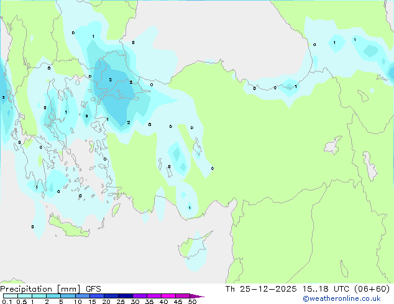The width and height of the screenshot is (394, 304).
Task: Pick the 35–40 mm legend swatch
Action: [x=154, y=296]
